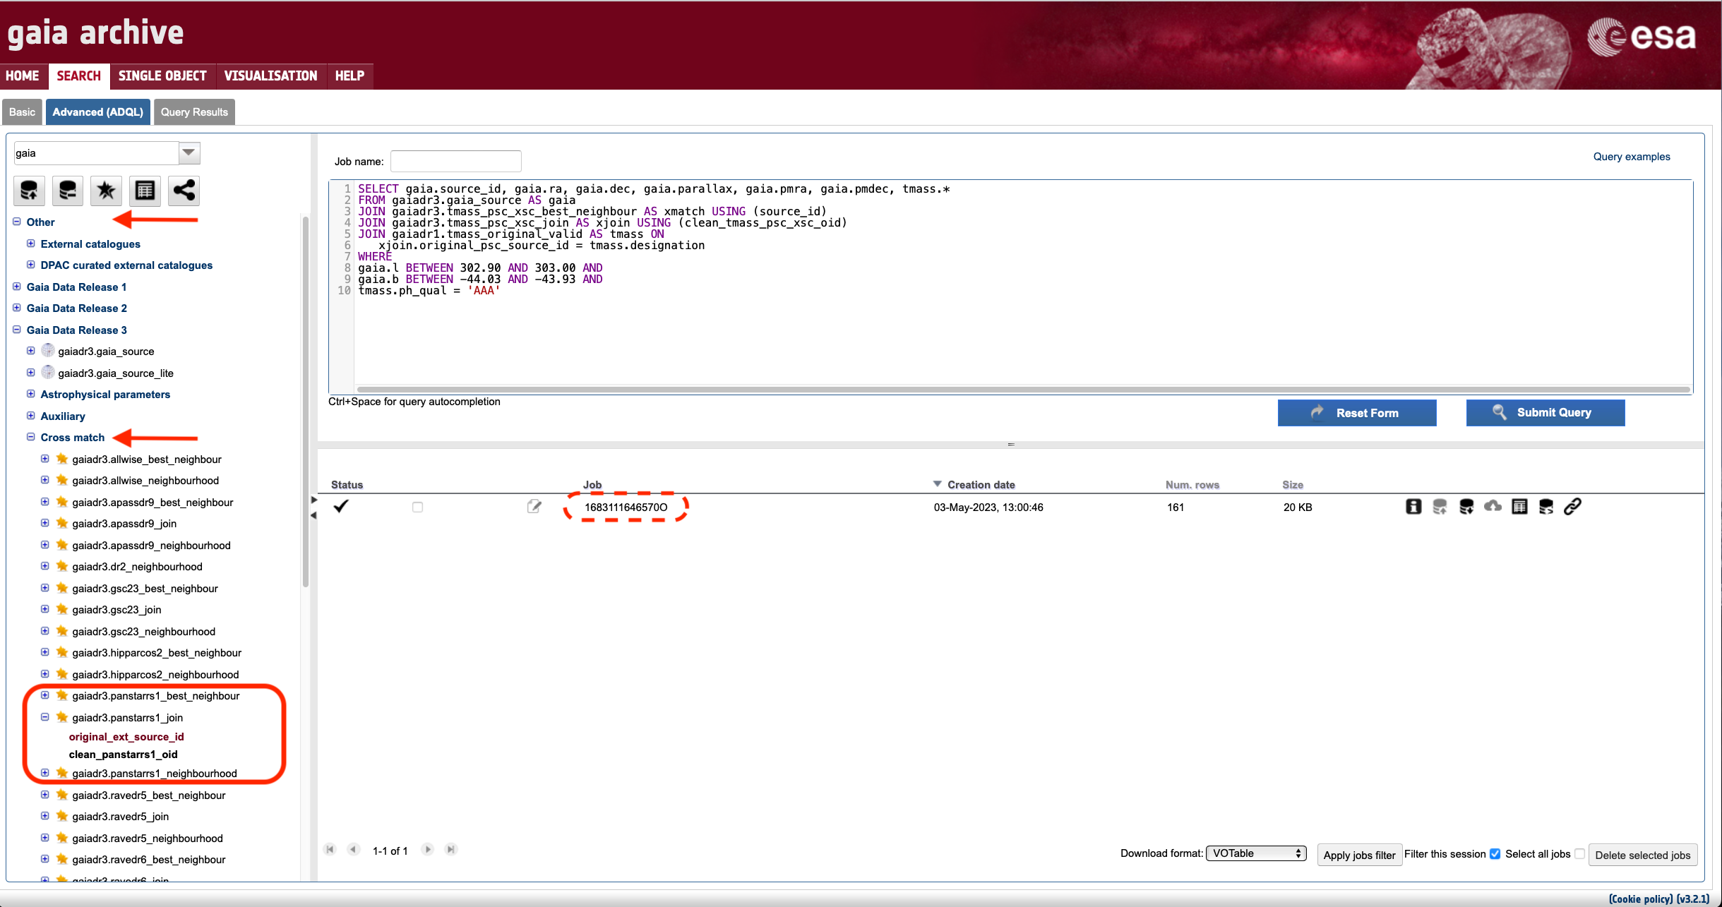
Task: Open the SINGLE OBJECT menu item
Action: pos(162,76)
